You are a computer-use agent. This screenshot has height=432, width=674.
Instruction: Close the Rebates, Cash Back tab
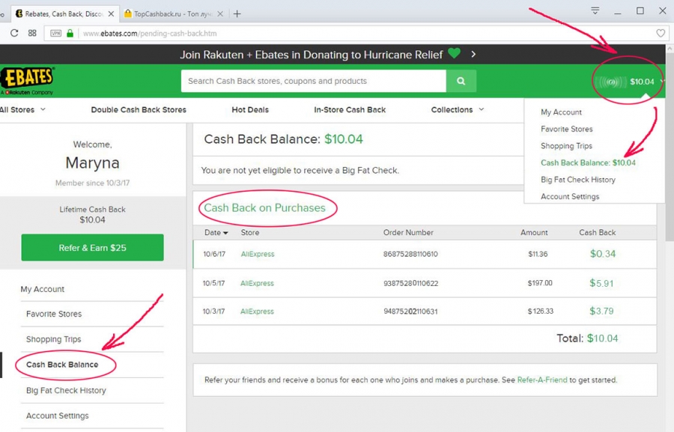pyautogui.click(x=111, y=13)
